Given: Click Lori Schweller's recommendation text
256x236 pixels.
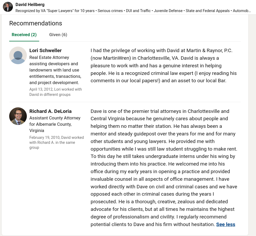Looking at the screenshot, I should coord(163,65).
